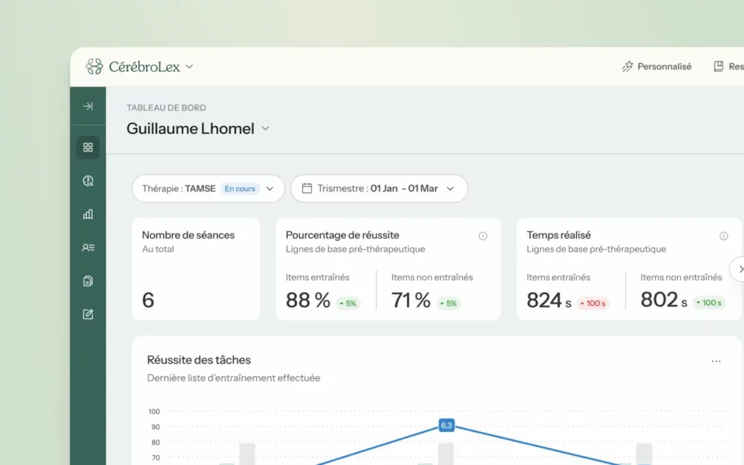Click the 71 % items non entraînés value
Image resolution: width=744 pixels, height=465 pixels.
(411, 300)
